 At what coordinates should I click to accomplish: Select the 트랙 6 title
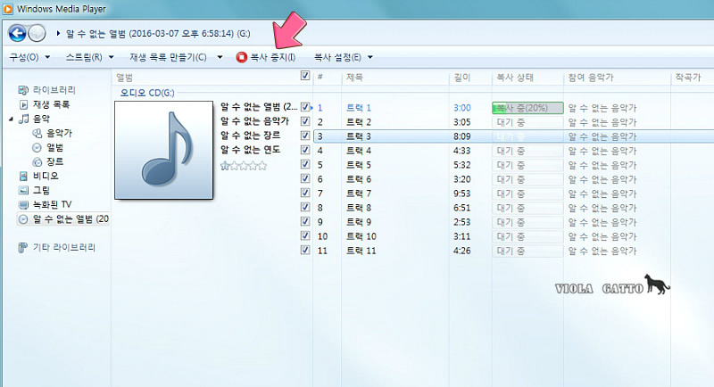359,179
